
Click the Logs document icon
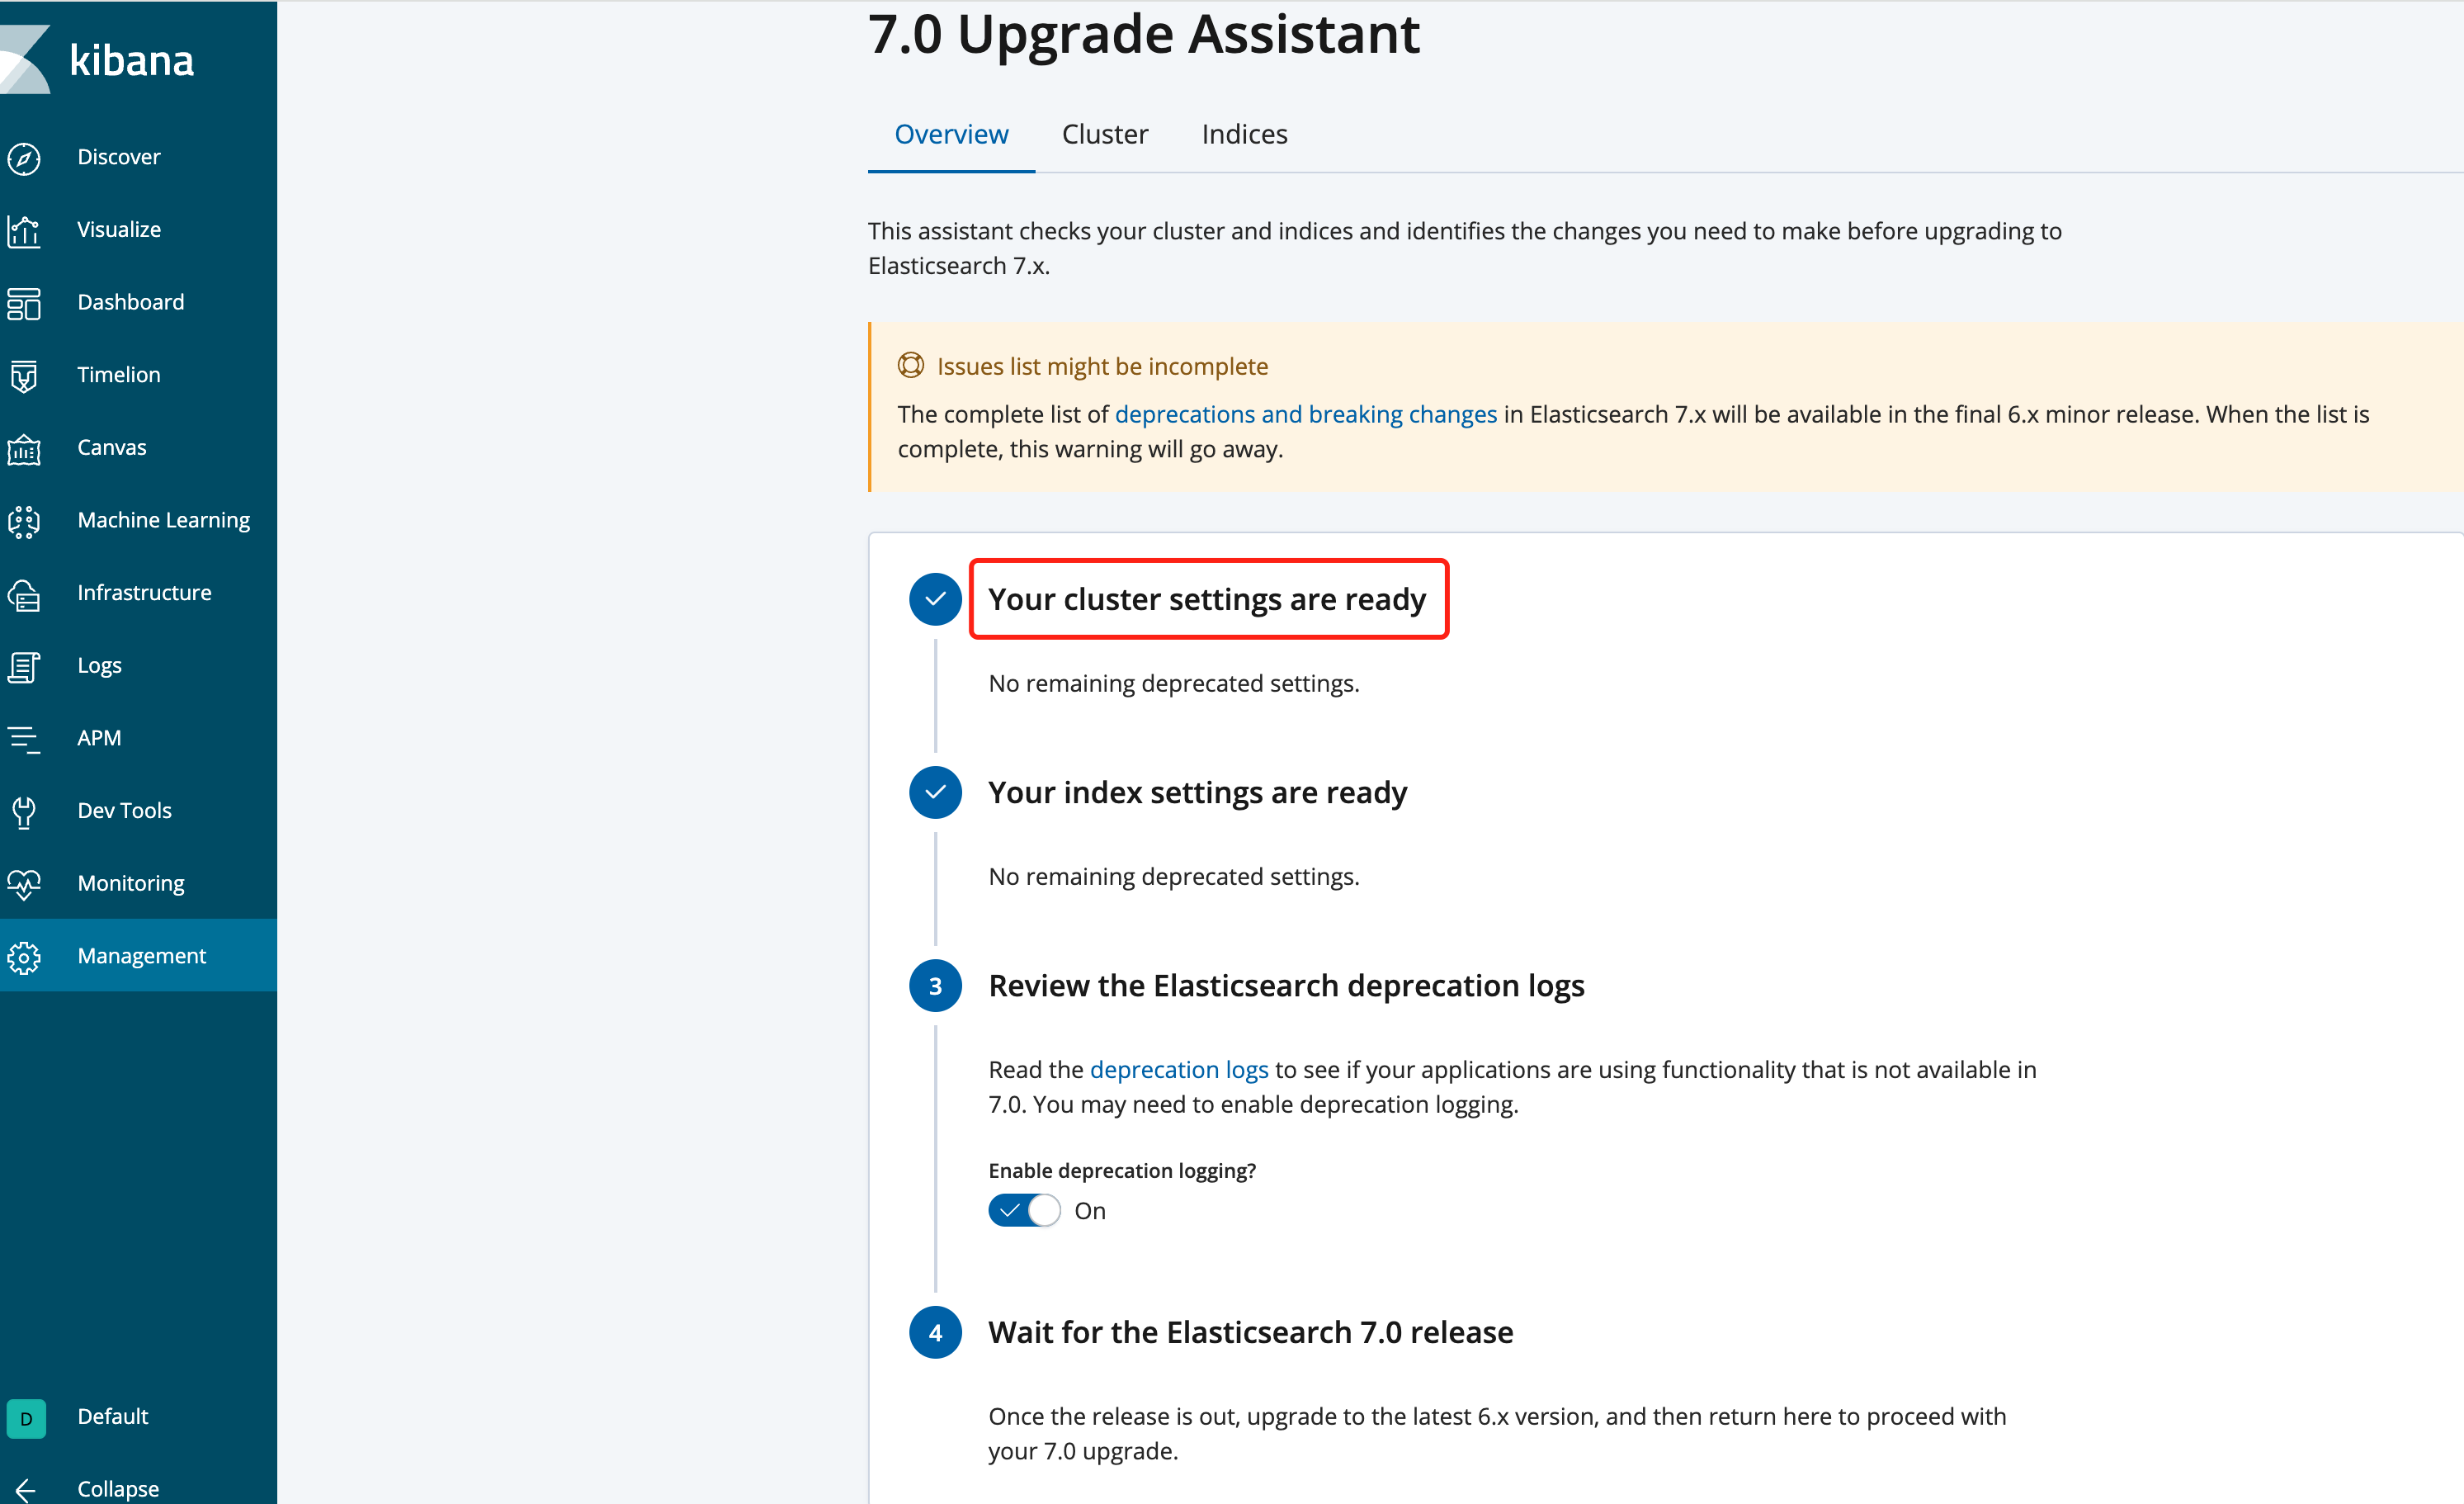point(24,666)
